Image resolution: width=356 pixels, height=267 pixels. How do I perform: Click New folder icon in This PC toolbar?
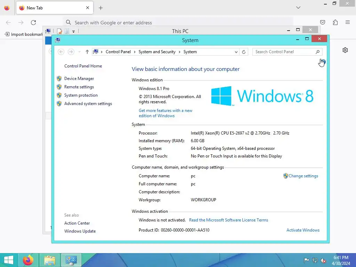click(67, 31)
